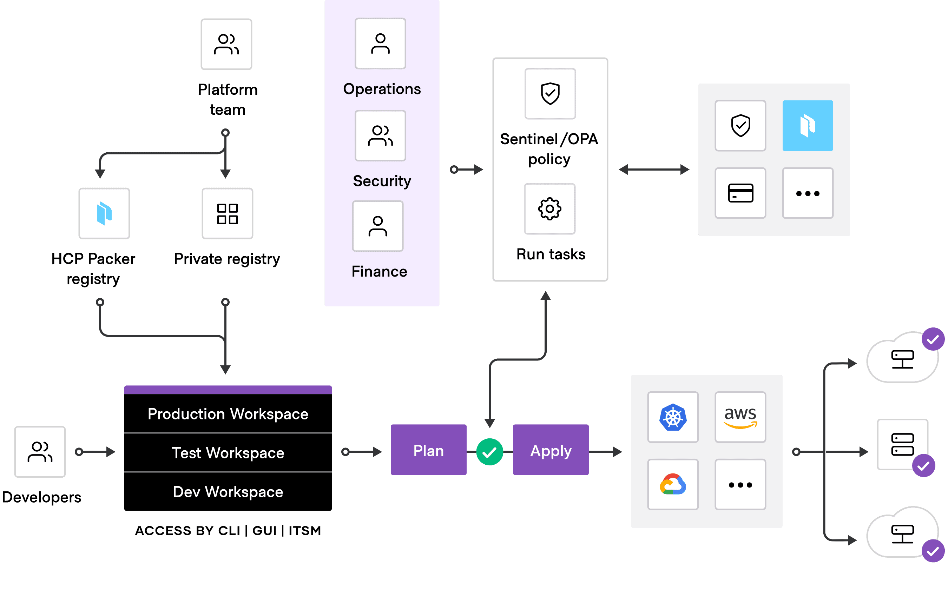Click the Developers group icon
The image size is (948, 597).
click(x=40, y=452)
